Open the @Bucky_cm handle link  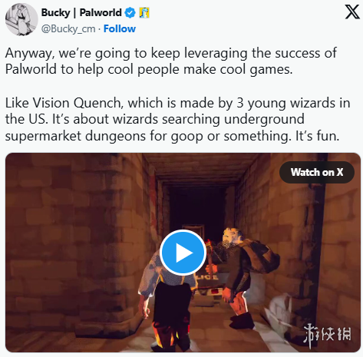click(68, 28)
